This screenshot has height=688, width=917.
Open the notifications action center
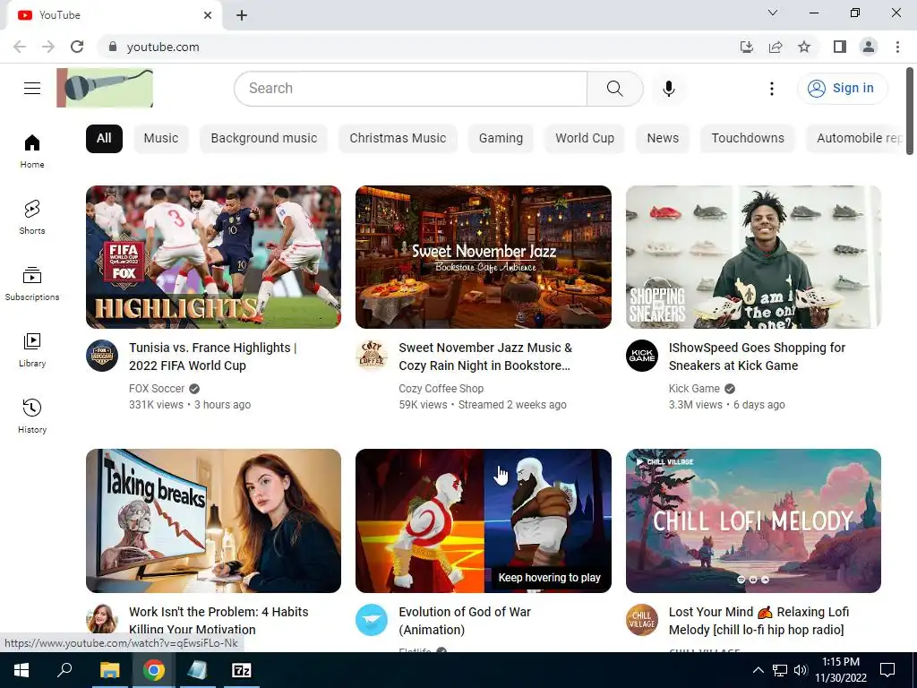pos(887,670)
